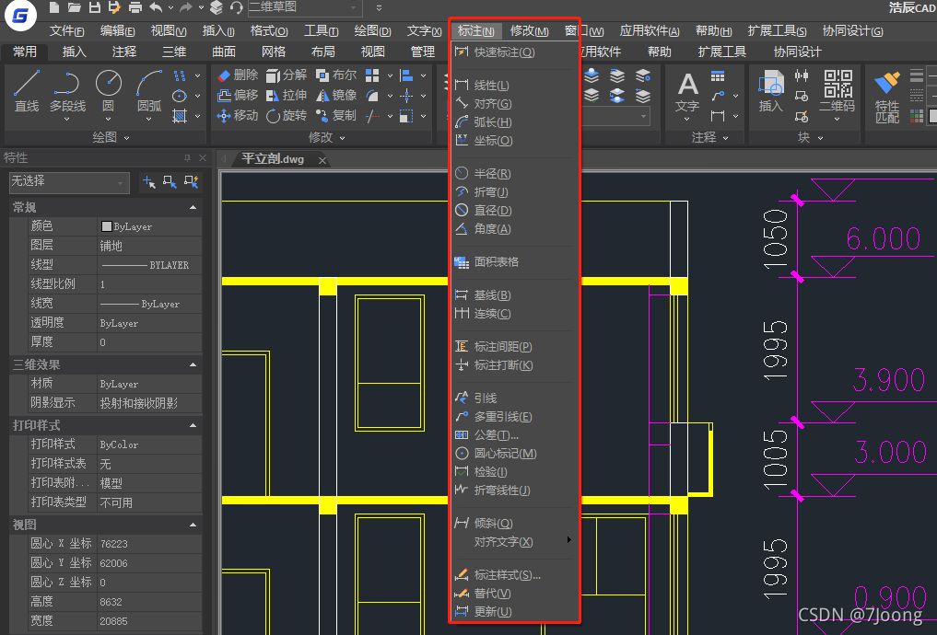Click the 图层 value 铺地
The image size is (937, 635).
149,246
